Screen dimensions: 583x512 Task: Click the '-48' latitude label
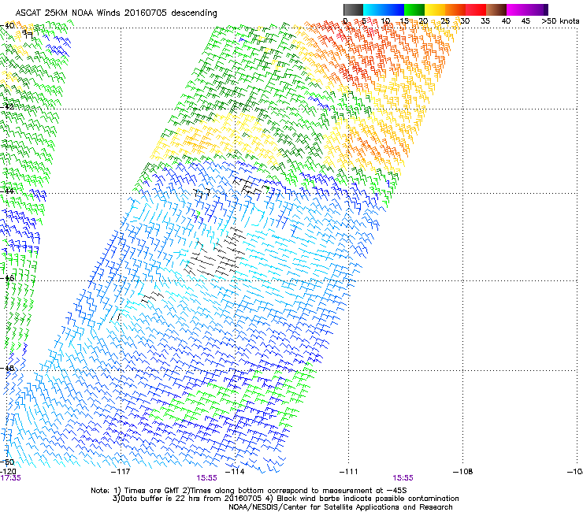coord(7,368)
